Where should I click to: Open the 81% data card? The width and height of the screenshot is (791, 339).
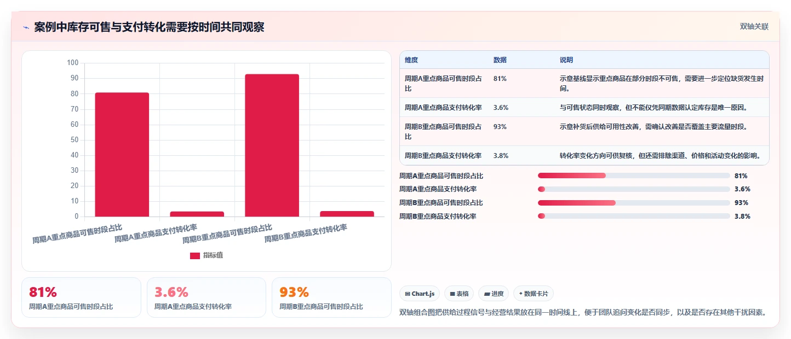(81, 297)
